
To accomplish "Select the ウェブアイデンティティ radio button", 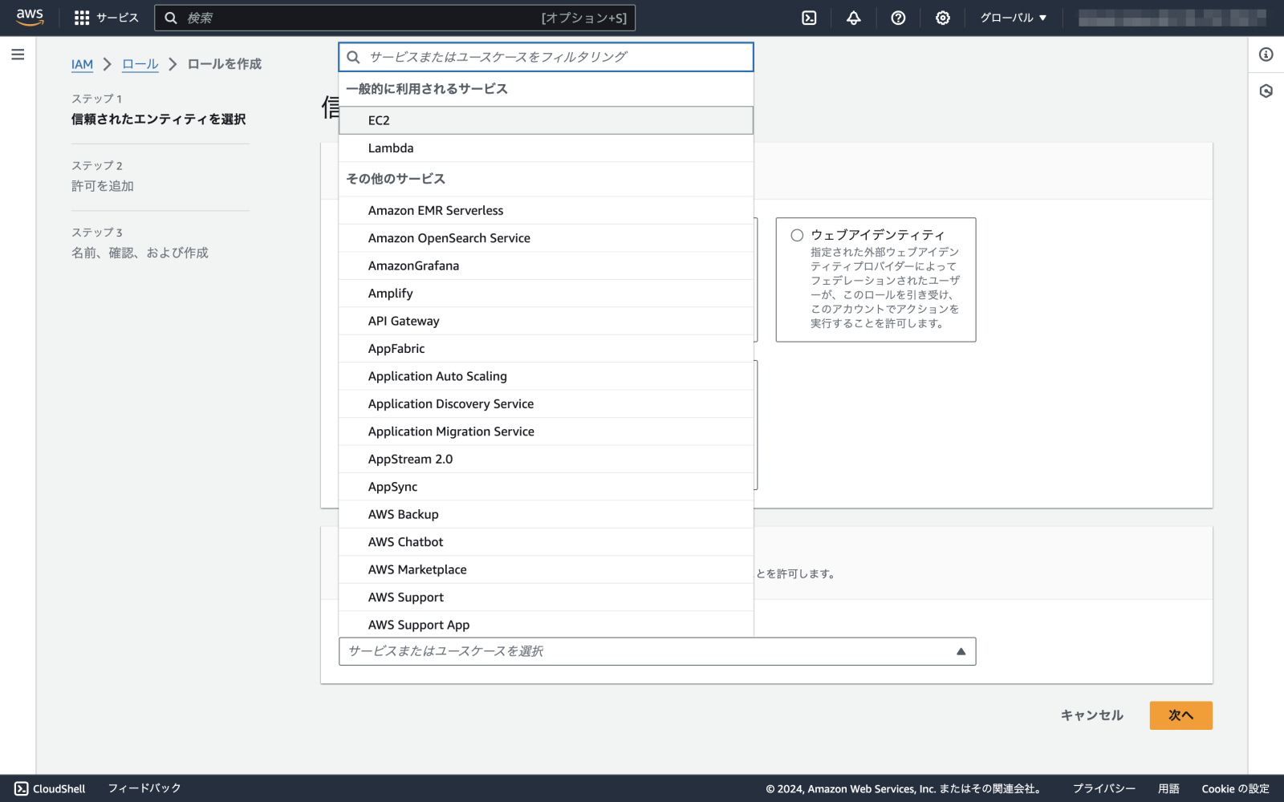I will click(797, 235).
